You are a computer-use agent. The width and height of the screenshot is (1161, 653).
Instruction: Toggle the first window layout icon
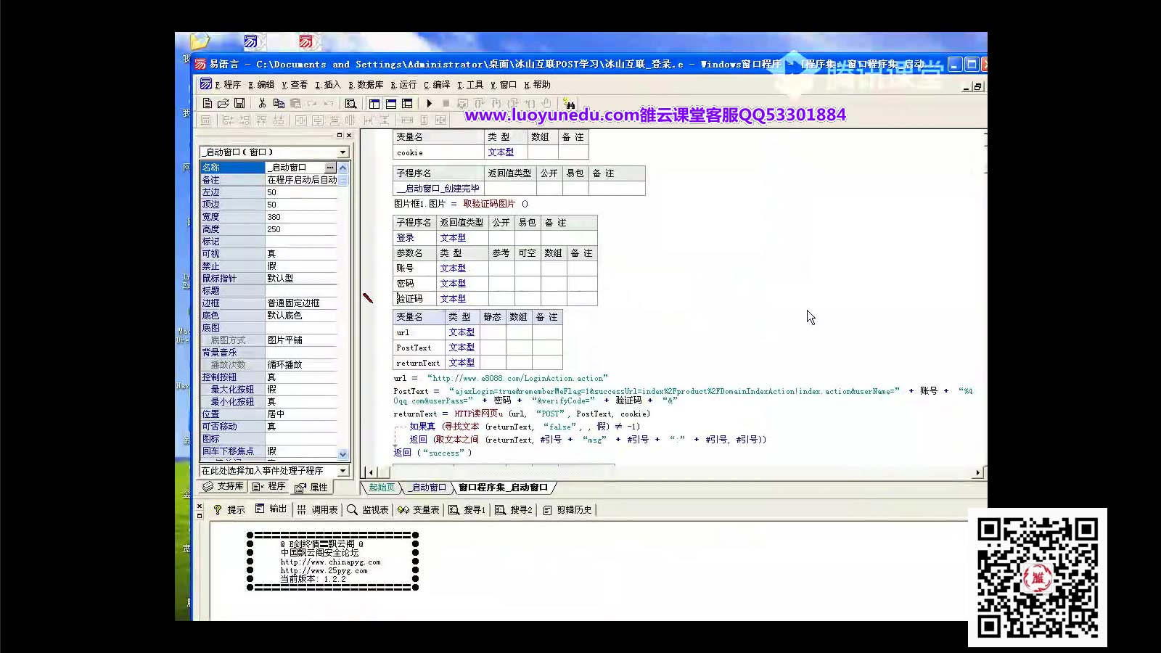(374, 103)
